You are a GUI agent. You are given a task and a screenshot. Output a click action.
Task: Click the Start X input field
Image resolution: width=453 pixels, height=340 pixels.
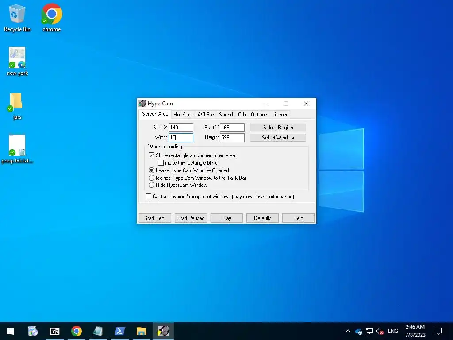tap(181, 127)
